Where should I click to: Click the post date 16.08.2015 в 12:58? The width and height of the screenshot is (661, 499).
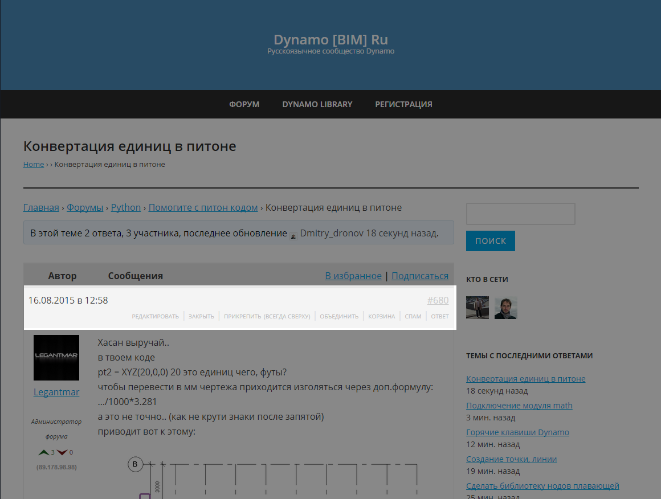coord(68,300)
